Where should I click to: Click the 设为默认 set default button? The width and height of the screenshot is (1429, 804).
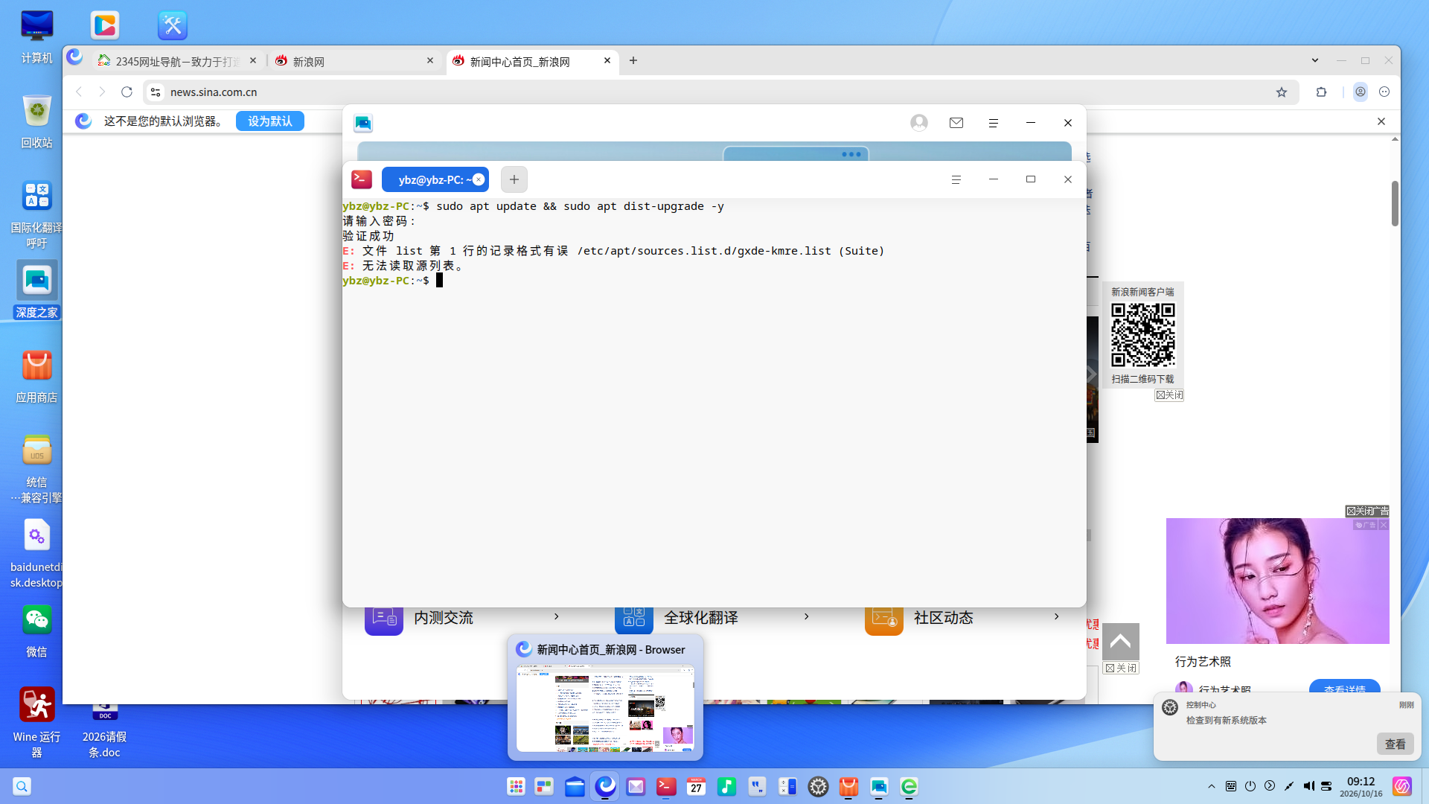point(270,121)
